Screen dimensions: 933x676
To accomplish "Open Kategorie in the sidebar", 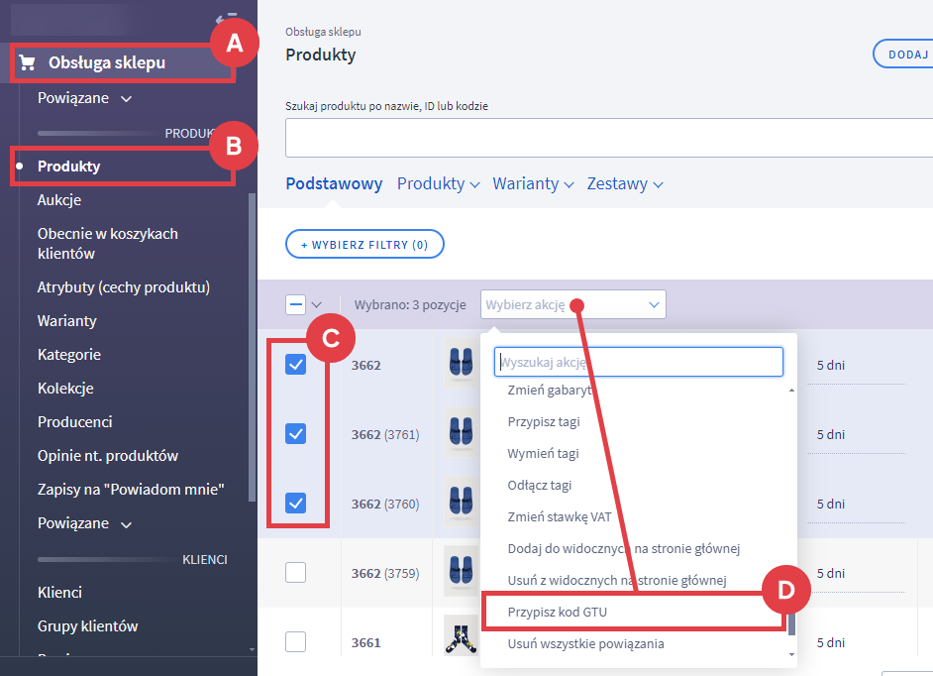I will tap(69, 354).
